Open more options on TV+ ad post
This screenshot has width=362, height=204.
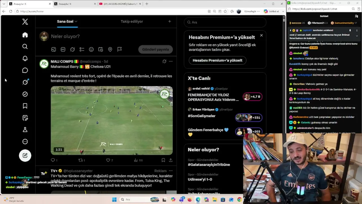(x=171, y=171)
